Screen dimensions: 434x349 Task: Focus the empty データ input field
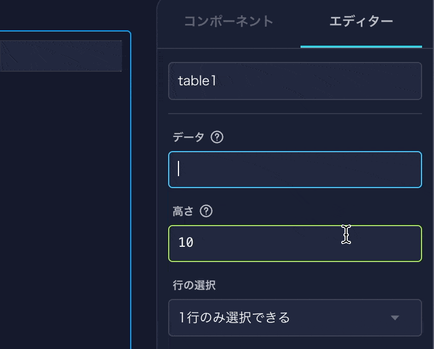point(295,170)
